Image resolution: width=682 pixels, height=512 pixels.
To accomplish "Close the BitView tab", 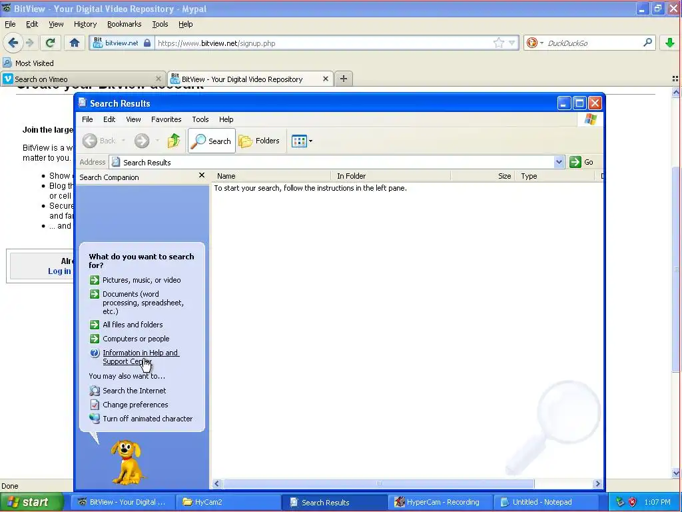I will [x=325, y=79].
